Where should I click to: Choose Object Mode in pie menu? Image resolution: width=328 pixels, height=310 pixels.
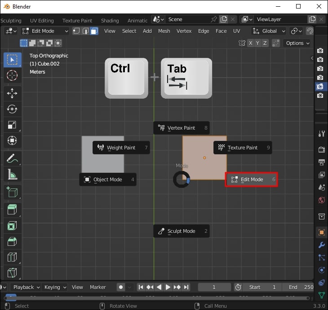pyautogui.click(x=108, y=179)
